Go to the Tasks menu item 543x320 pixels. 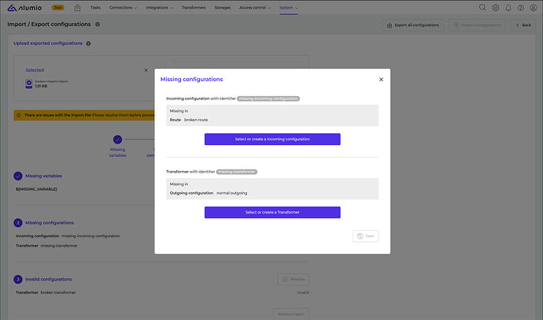click(95, 7)
